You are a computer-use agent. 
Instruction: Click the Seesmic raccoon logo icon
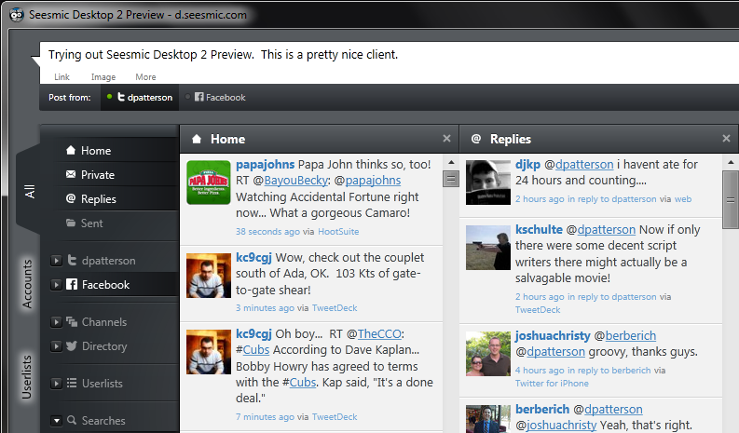pyautogui.click(x=17, y=15)
